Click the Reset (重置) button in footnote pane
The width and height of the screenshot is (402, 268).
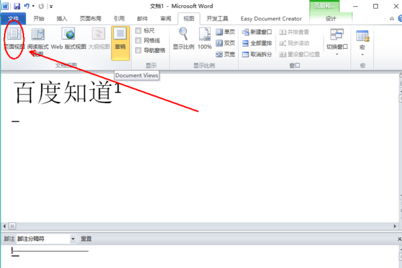86,239
